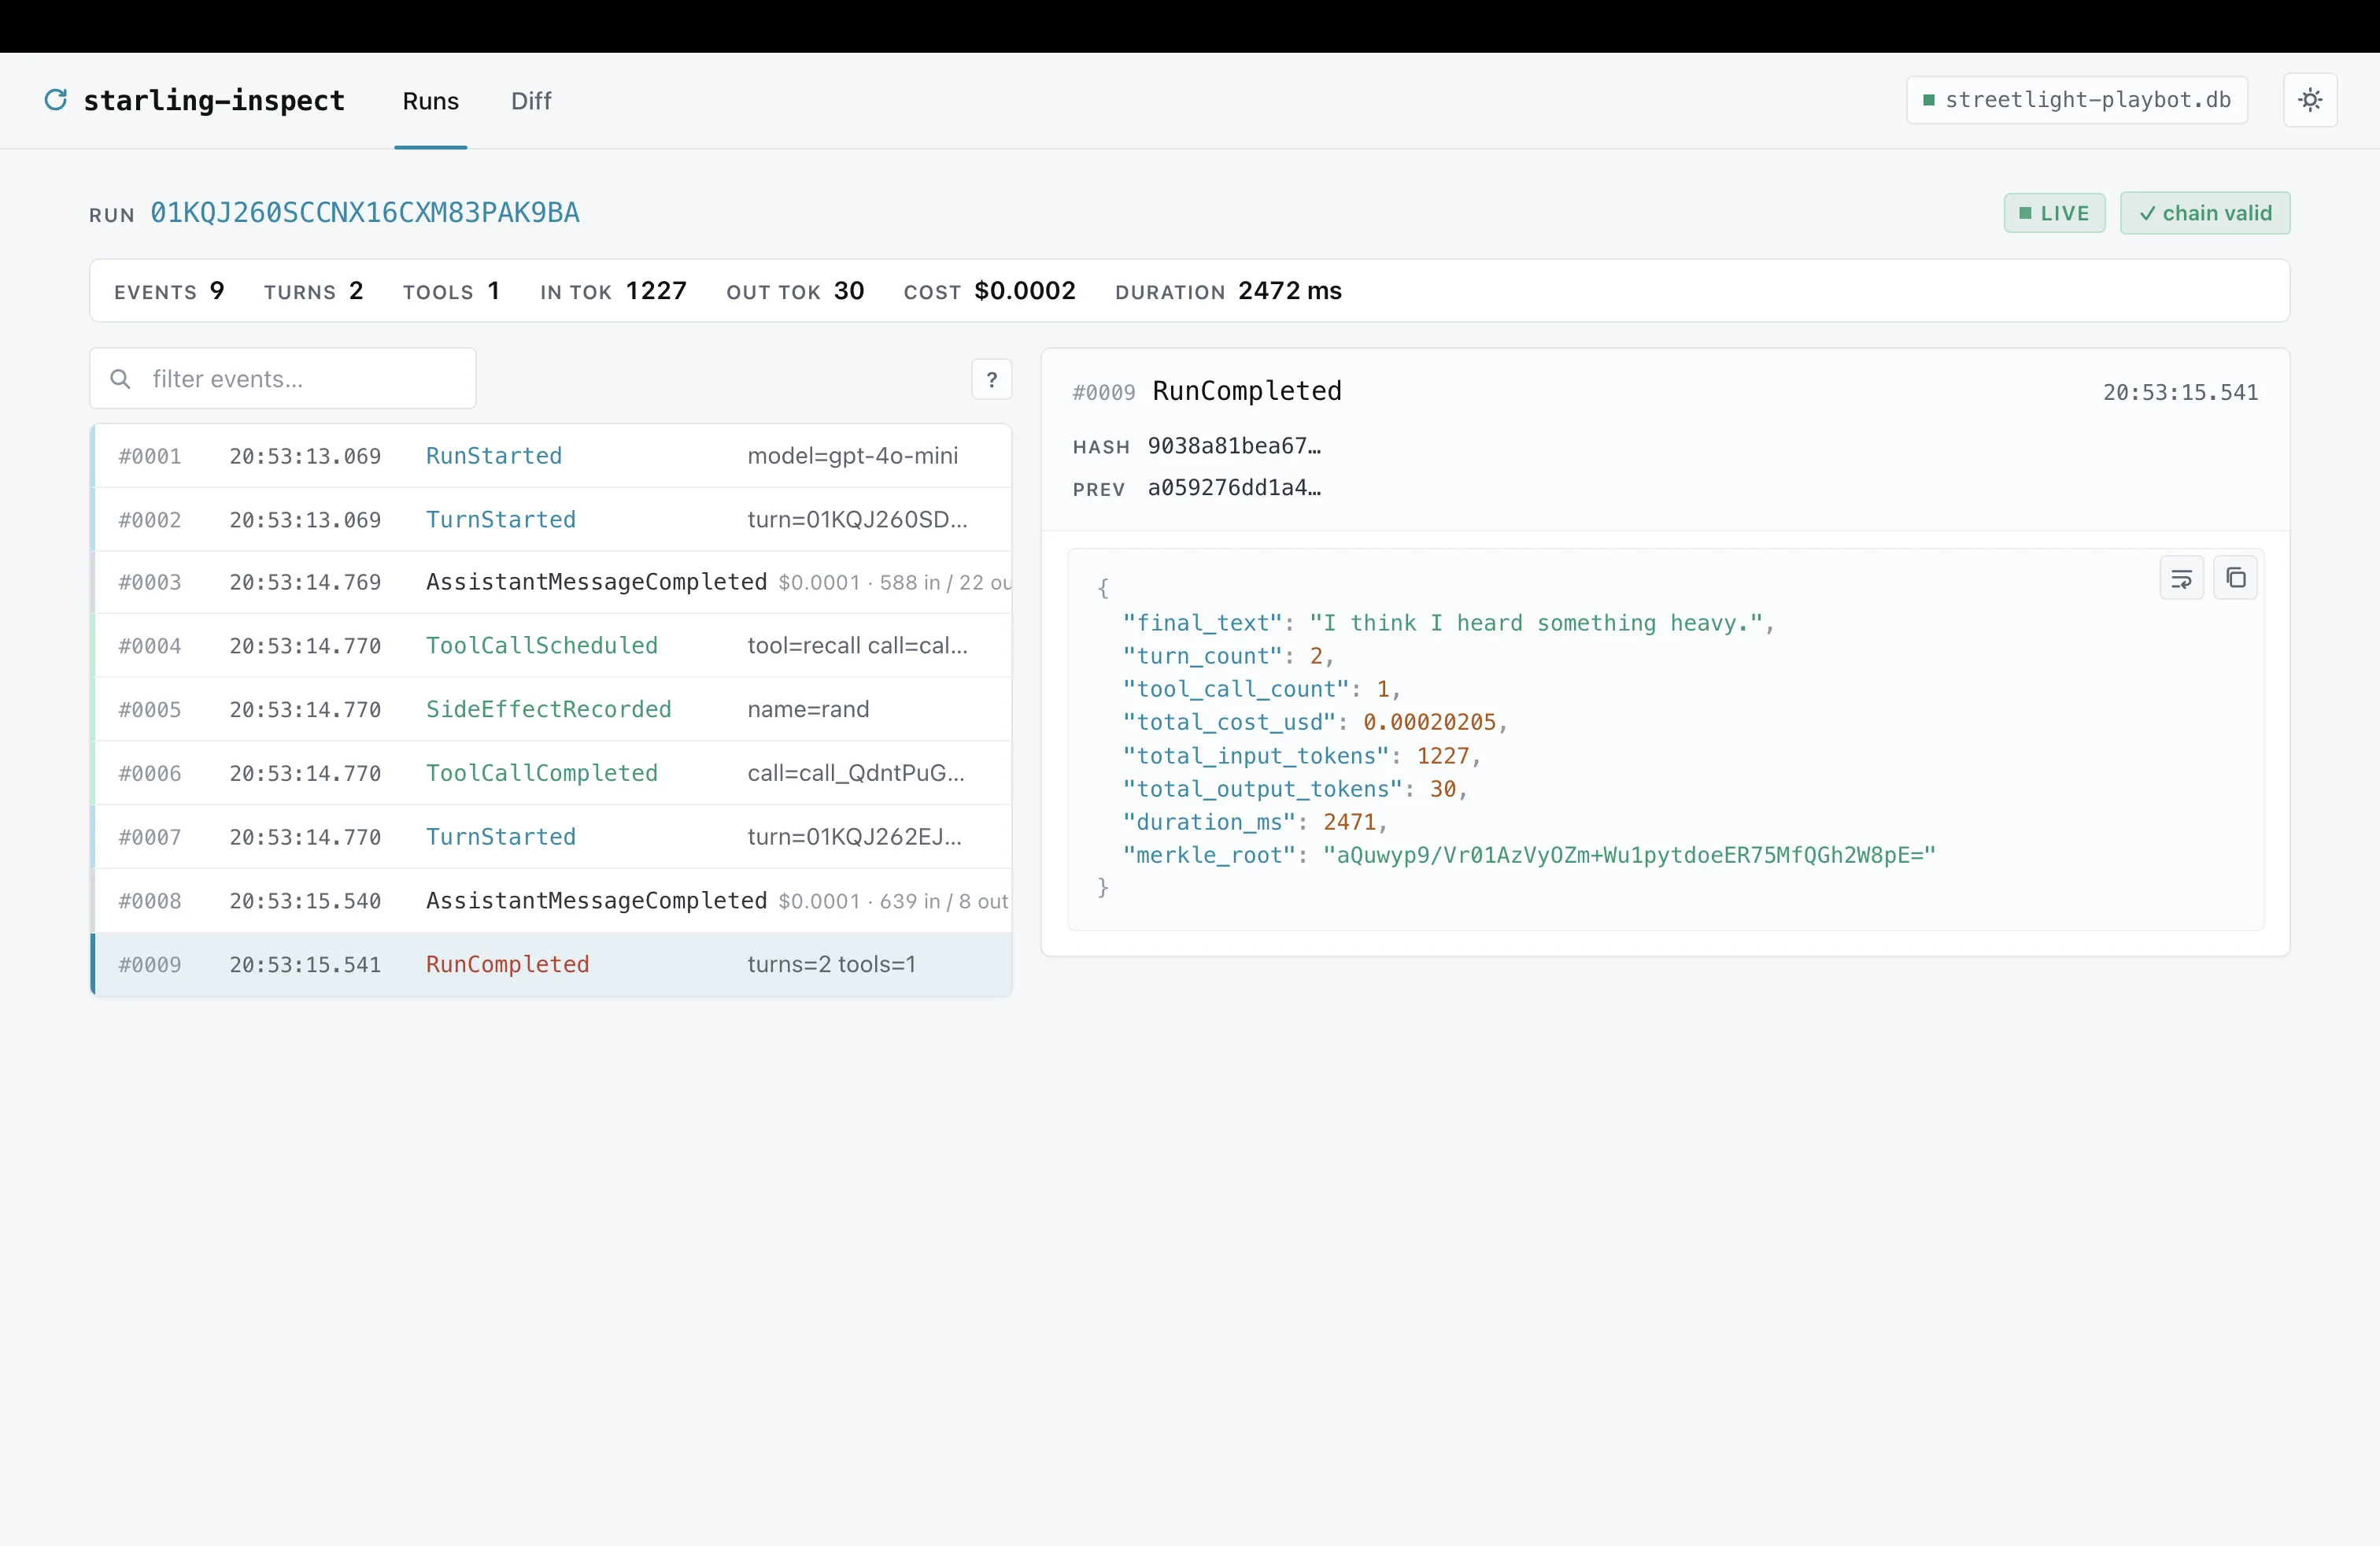This screenshot has height=1546, width=2380.
Task: Select event #0004 ToolCallScheduled
Action: point(552,646)
